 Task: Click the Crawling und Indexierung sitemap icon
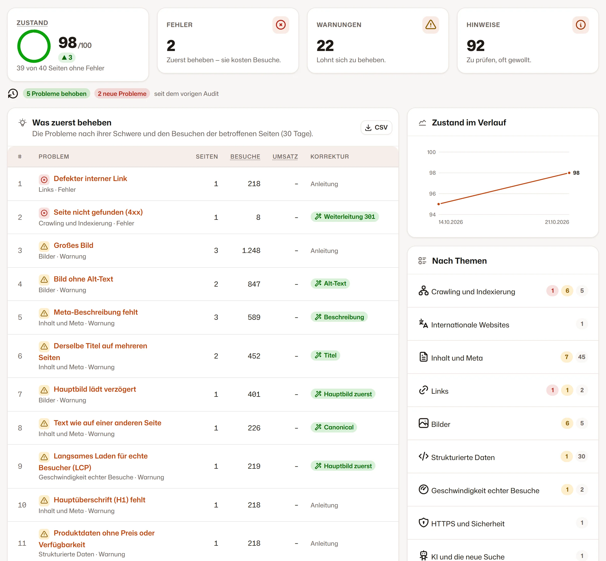423,291
